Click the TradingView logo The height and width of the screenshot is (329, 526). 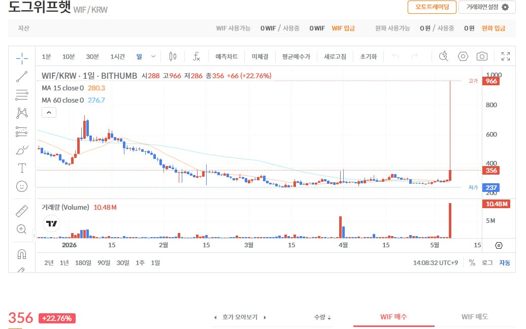tap(52, 223)
